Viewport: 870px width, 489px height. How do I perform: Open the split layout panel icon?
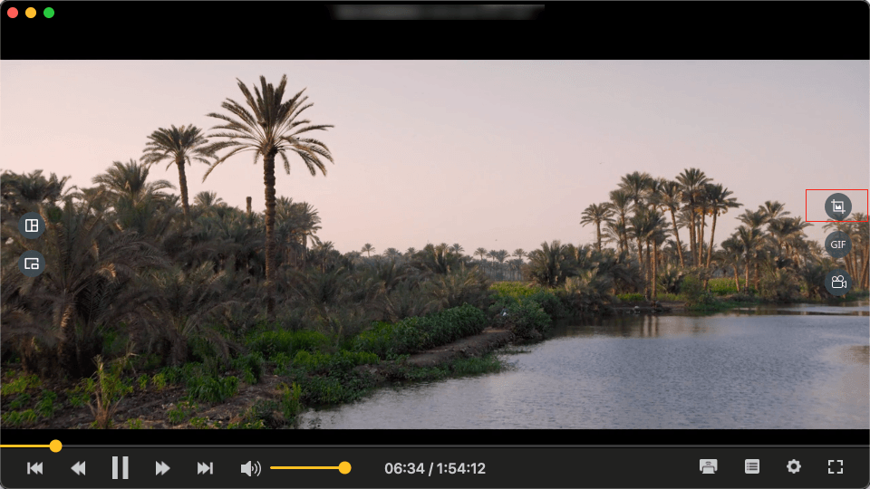tap(32, 225)
